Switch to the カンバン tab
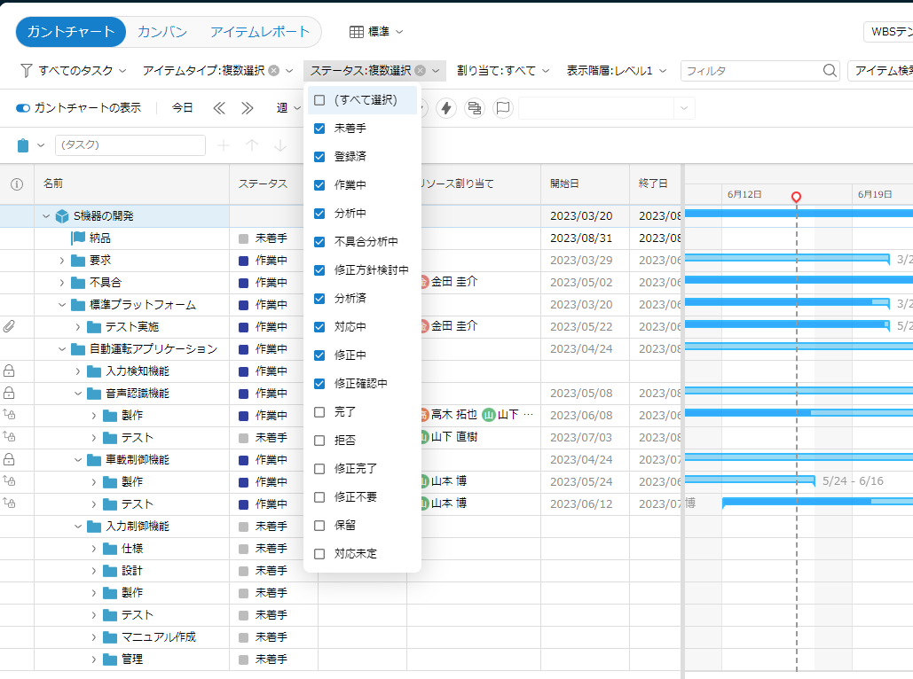The height and width of the screenshot is (679, 913). [x=162, y=32]
